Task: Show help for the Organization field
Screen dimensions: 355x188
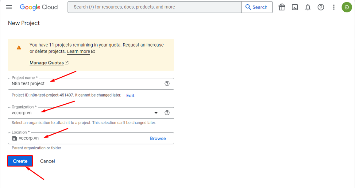Action: (x=167, y=113)
